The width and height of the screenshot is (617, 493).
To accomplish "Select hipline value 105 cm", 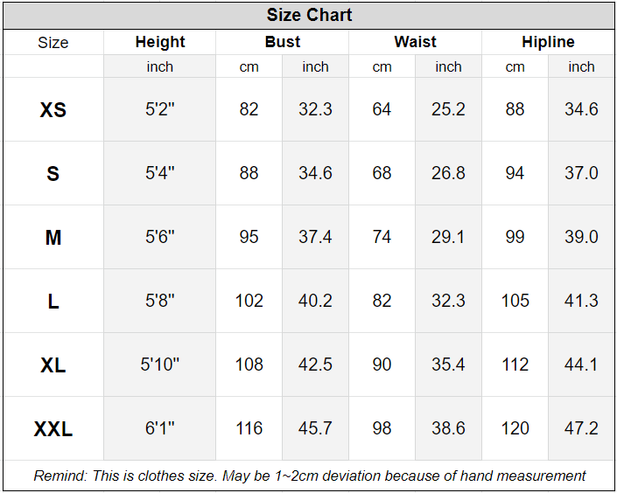I will [515, 301].
